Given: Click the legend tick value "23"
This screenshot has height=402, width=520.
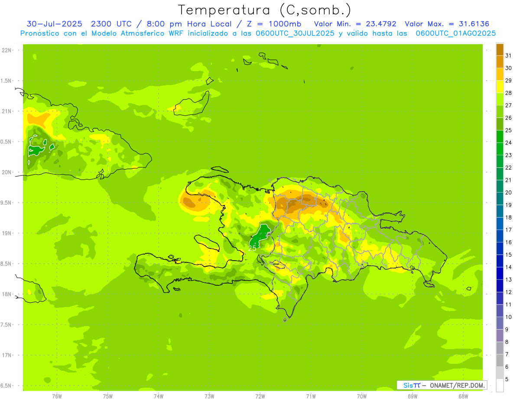Looking at the screenshot, I should pos(508,155).
